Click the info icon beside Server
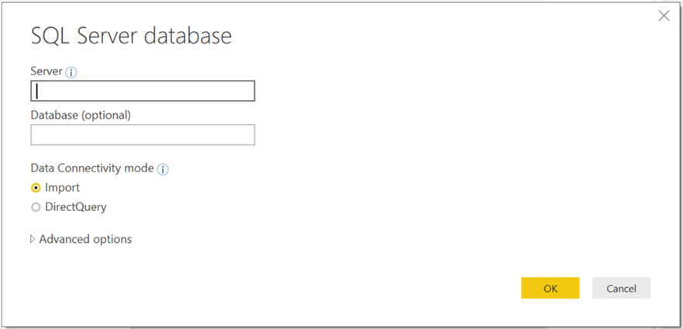 click(x=71, y=72)
